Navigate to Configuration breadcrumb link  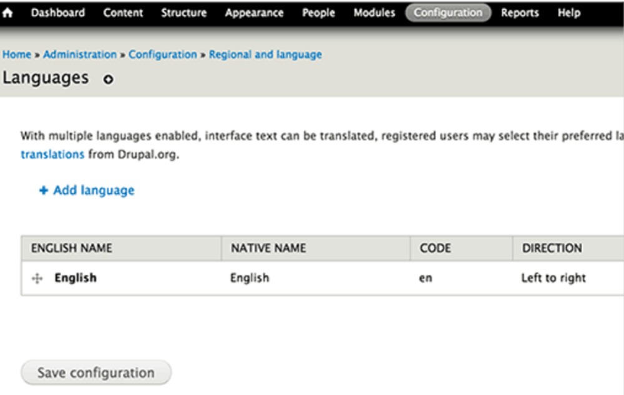pos(163,55)
